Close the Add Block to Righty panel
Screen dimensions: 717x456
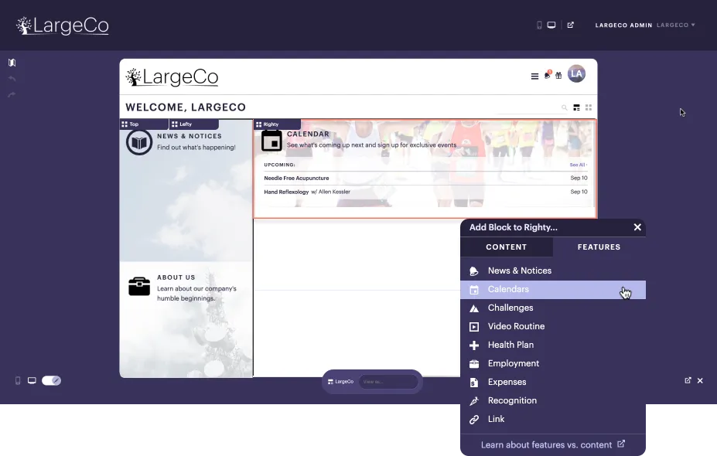(637, 227)
